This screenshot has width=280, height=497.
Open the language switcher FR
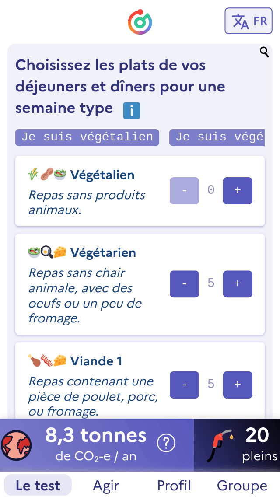[x=248, y=21]
